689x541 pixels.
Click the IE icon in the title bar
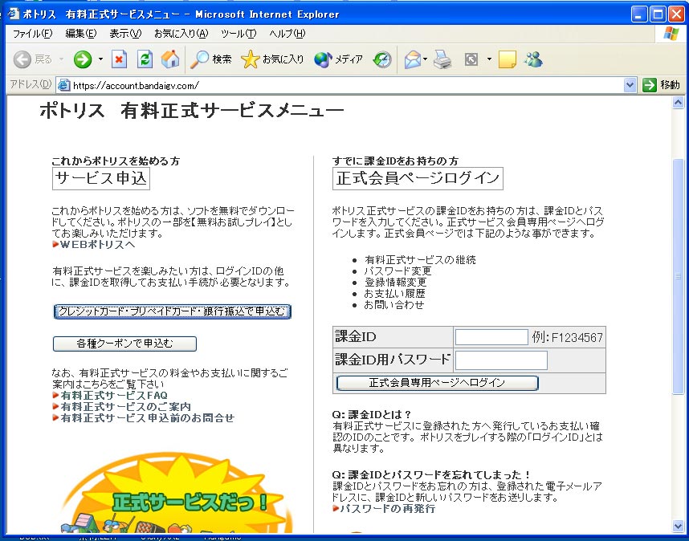click(x=14, y=14)
